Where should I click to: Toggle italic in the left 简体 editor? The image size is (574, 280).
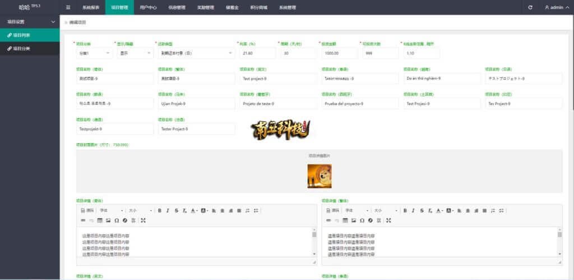(x=168, y=211)
